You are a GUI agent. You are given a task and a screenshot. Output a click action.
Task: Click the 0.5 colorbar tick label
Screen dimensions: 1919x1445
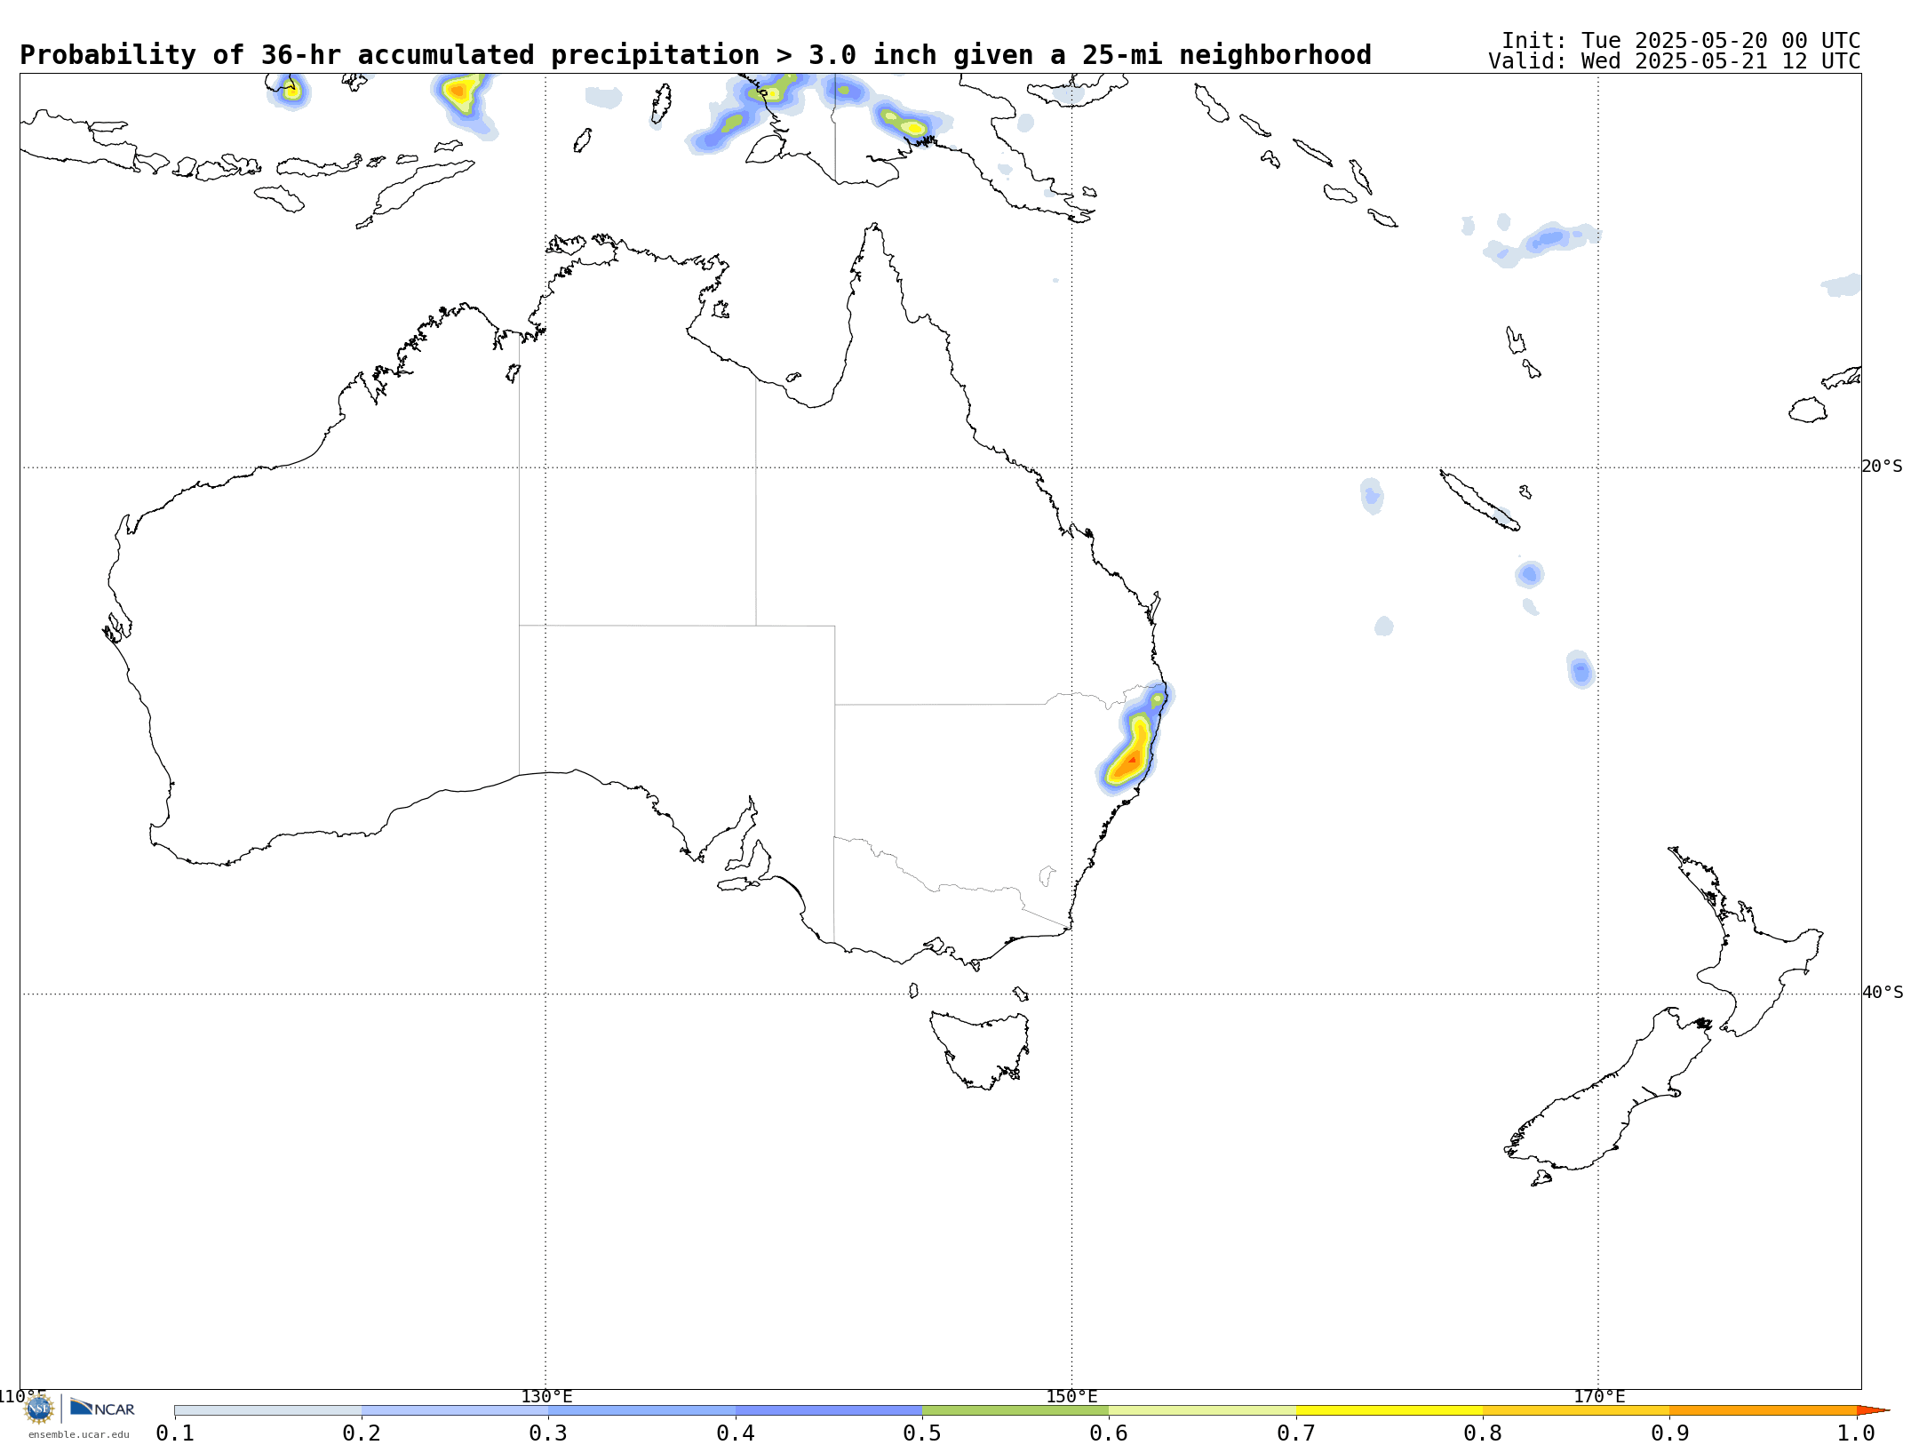(x=922, y=1433)
